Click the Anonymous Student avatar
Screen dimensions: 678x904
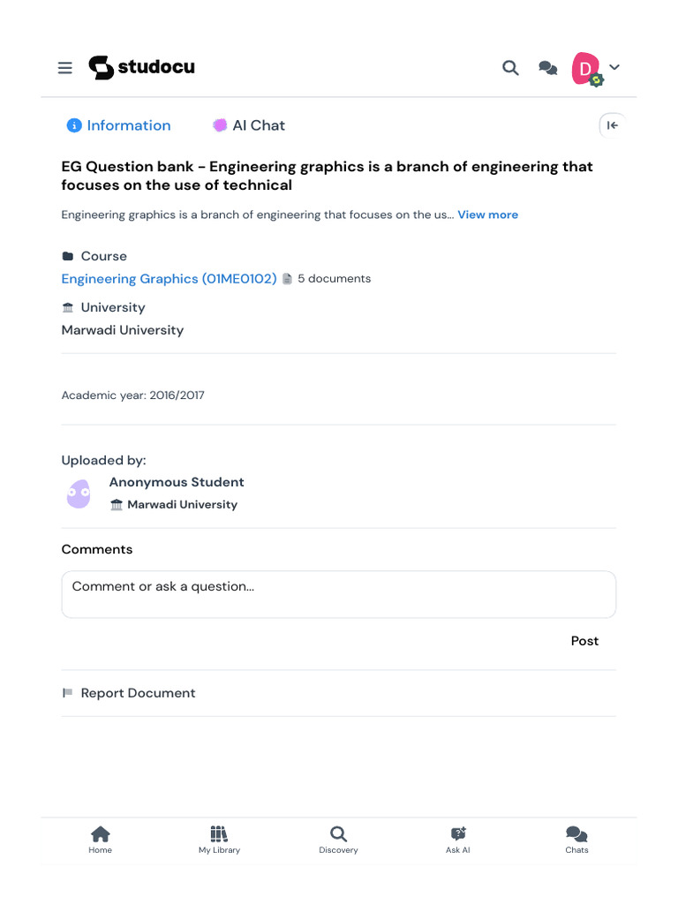click(x=79, y=493)
